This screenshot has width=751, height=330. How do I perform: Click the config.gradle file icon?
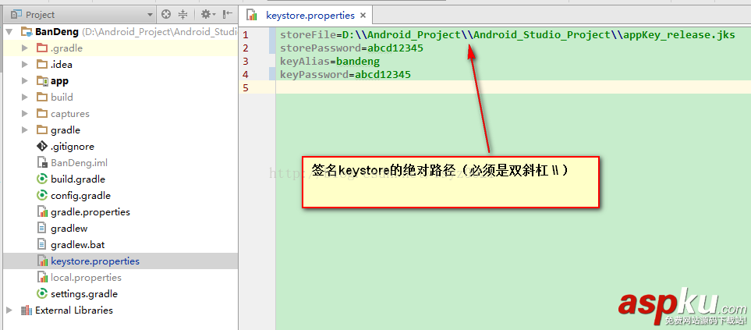tap(42, 195)
